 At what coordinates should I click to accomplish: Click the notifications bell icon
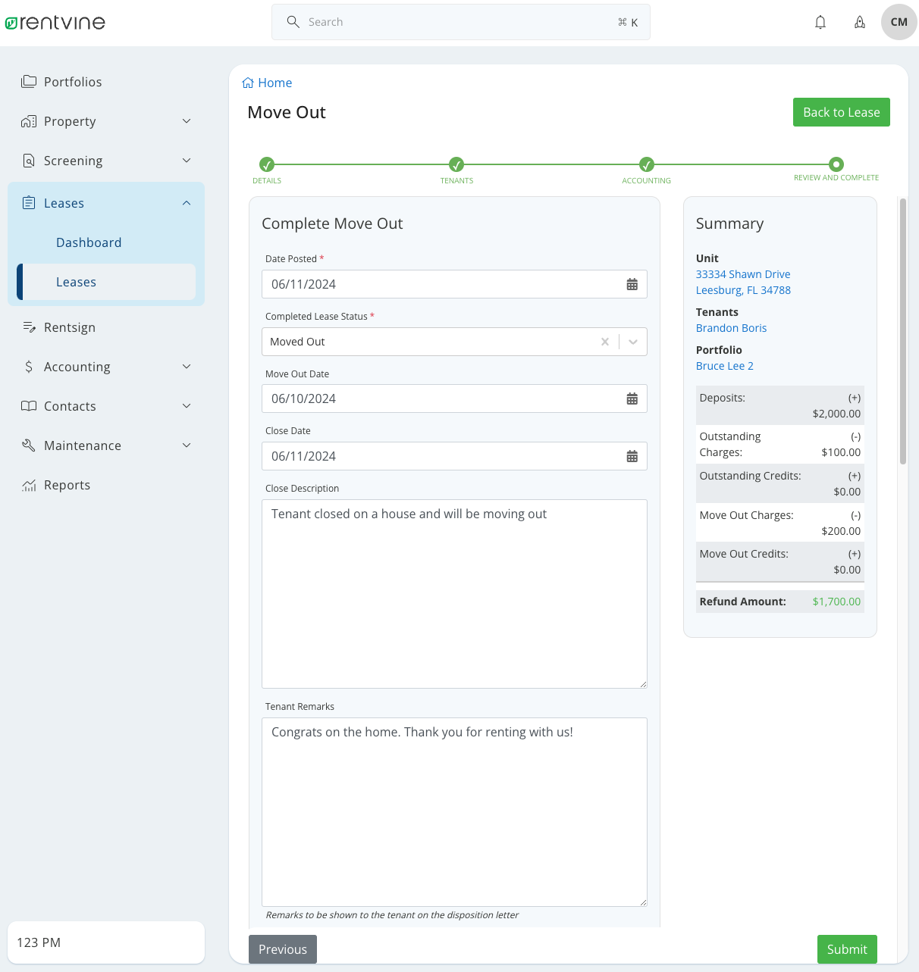tap(820, 23)
